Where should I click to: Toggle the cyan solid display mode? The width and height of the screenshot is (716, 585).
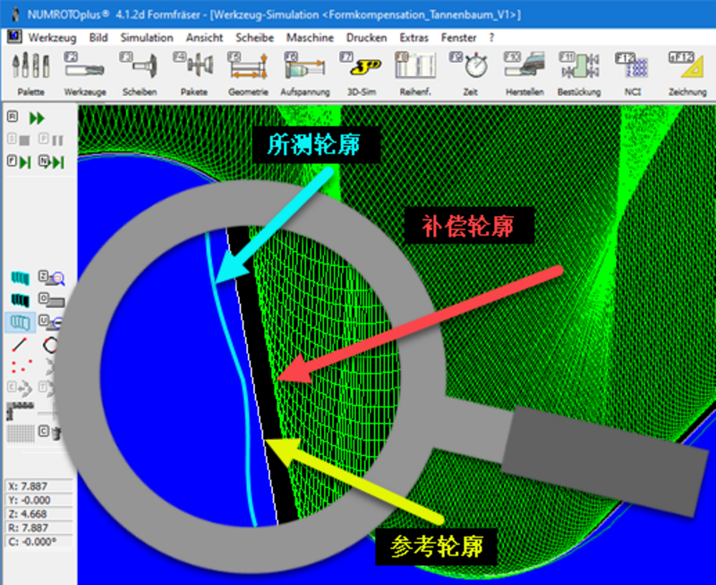(x=19, y=278)
